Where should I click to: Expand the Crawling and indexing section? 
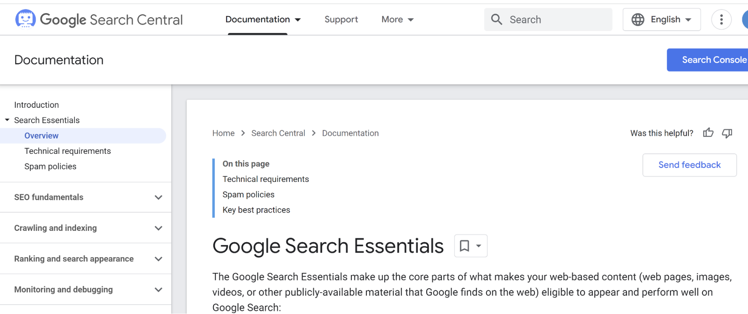pos(158,228)
